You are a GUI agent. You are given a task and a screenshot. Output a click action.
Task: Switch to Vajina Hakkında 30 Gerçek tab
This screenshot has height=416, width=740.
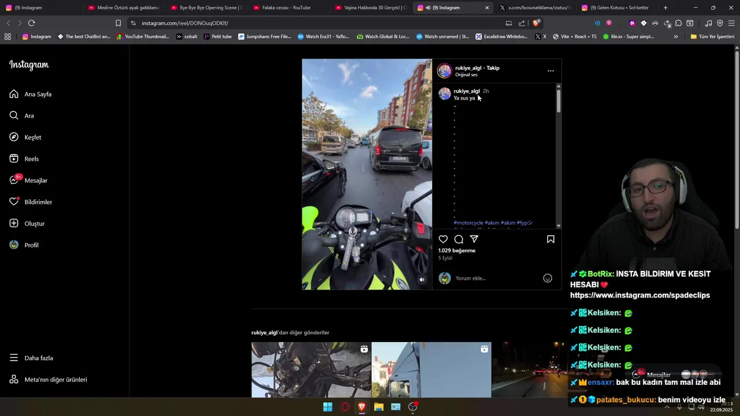pyautogui.click(x=371, y=8)
